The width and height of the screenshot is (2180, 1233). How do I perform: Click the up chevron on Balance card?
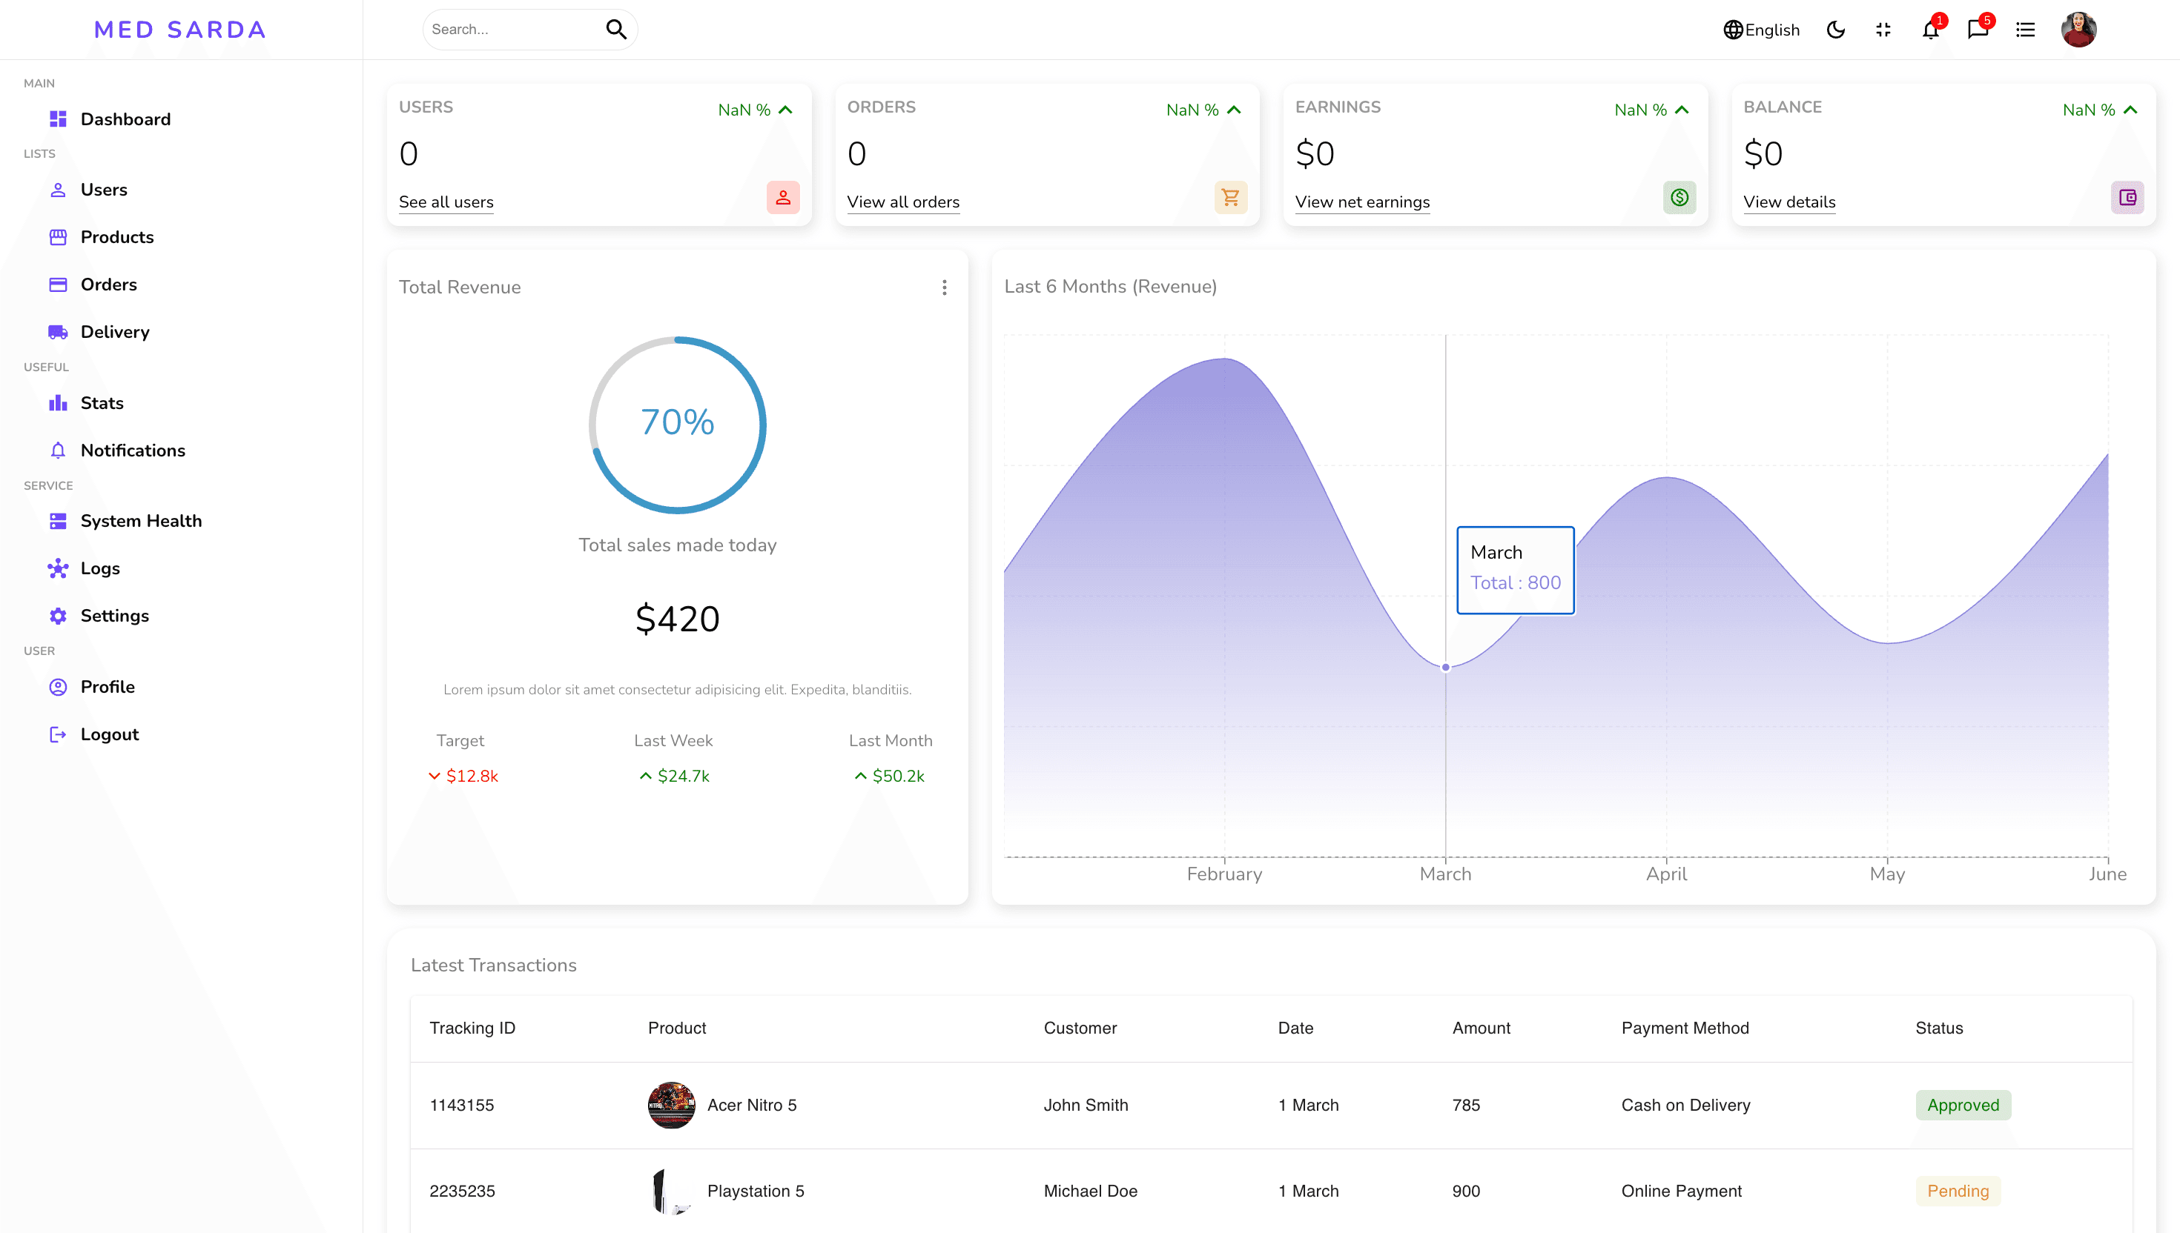pos(2130,110)
